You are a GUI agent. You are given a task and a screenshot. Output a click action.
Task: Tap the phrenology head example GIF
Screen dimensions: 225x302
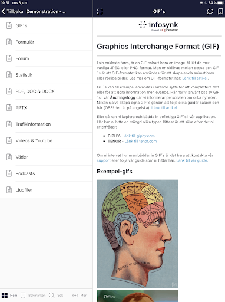(138, 234)
